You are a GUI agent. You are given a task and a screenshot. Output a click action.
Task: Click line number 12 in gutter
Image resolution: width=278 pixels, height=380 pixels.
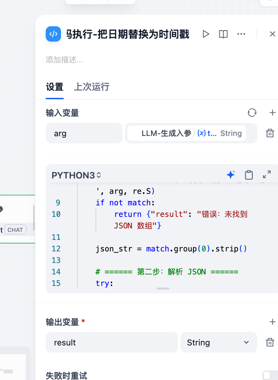coord(56,249)
